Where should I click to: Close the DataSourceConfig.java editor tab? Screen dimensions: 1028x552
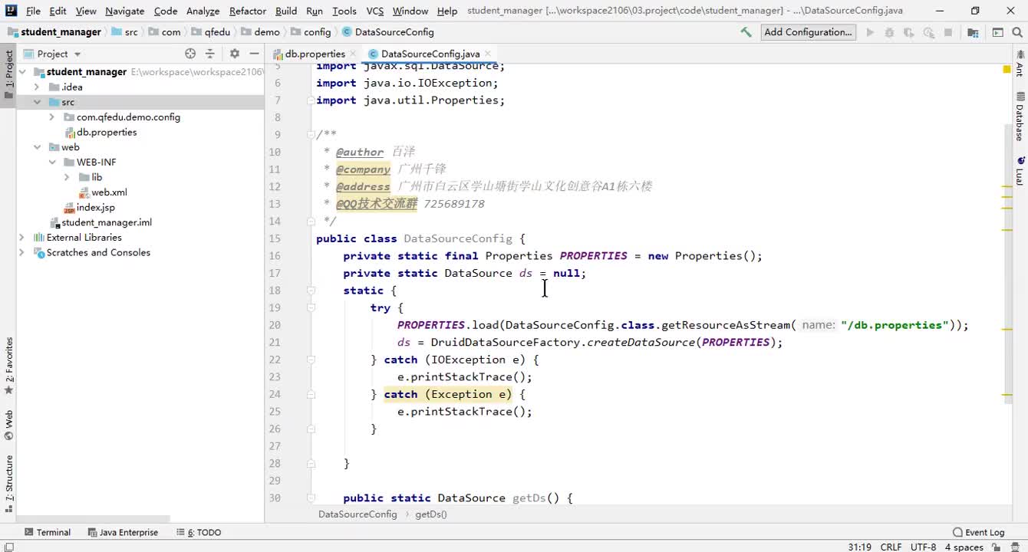tap(488, 54)
